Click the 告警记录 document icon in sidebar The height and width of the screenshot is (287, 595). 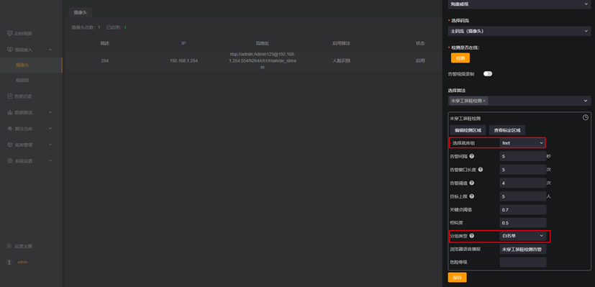coord(10,96)
